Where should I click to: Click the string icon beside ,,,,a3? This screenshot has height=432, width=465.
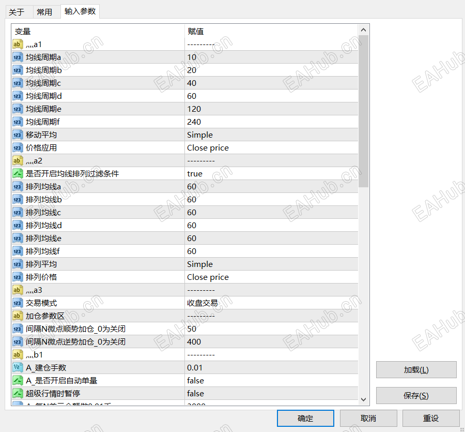pos(18,290)
